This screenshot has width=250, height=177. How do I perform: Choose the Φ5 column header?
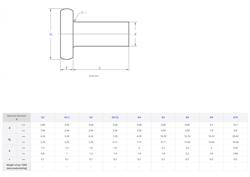pos(163,117)
